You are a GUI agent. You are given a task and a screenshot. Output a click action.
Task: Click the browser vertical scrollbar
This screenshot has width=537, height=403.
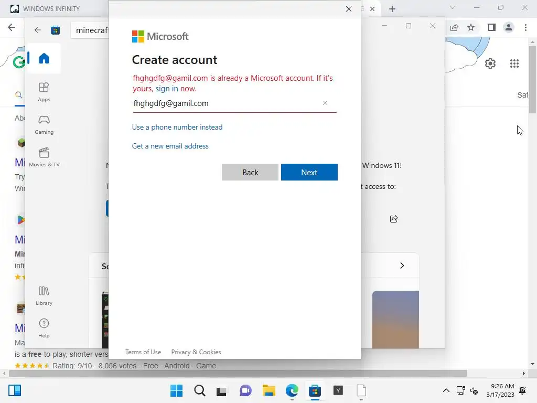pos(532,80)
